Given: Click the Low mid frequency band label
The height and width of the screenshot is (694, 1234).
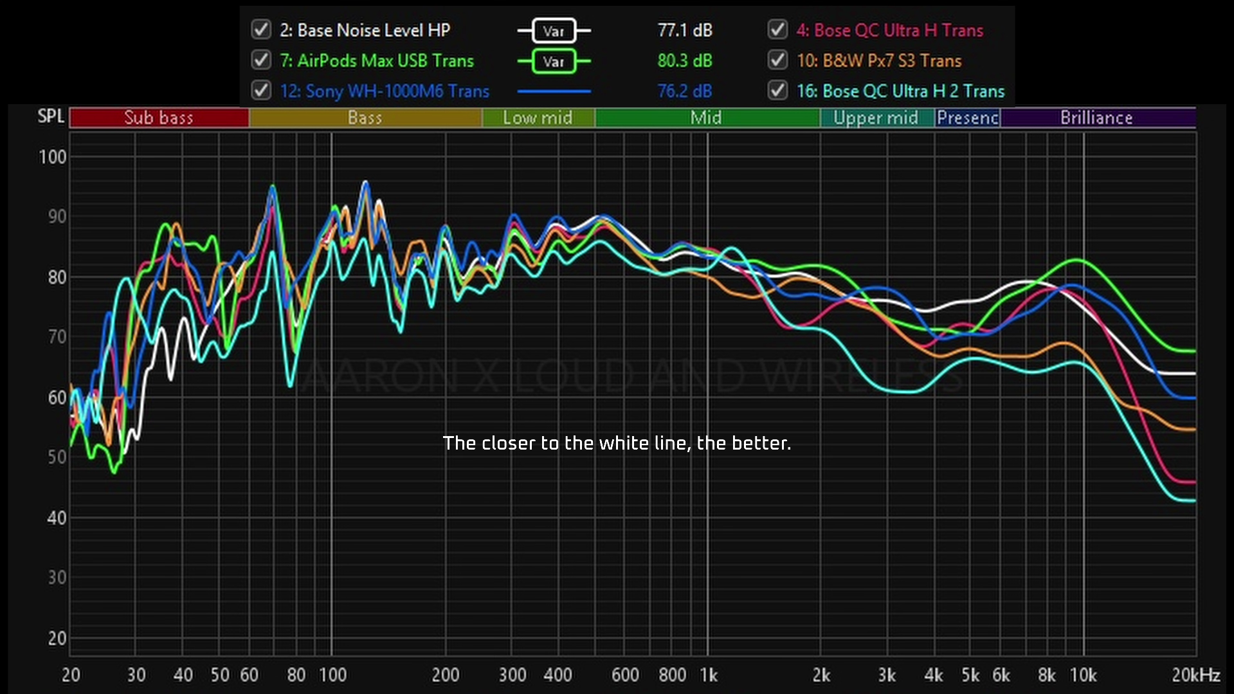Looking at the screenshot, I should point(538,118).
